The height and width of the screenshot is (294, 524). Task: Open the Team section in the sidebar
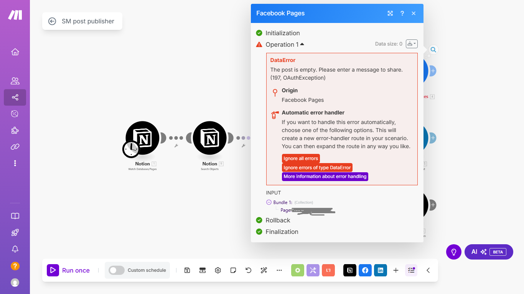pos(15,81)
